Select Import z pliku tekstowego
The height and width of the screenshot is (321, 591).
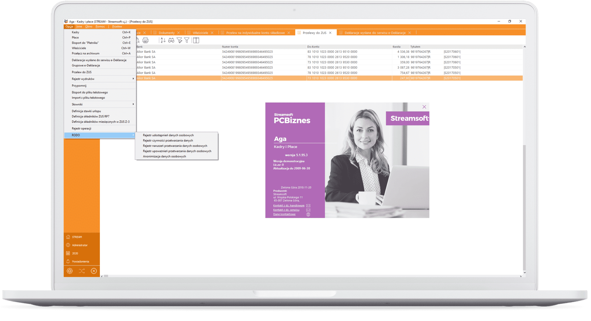click(100, 98)
